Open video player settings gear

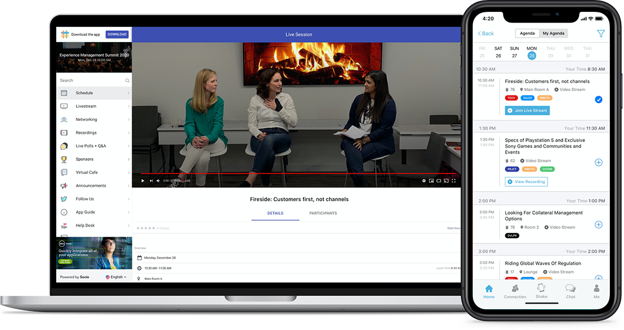[424, 180]
